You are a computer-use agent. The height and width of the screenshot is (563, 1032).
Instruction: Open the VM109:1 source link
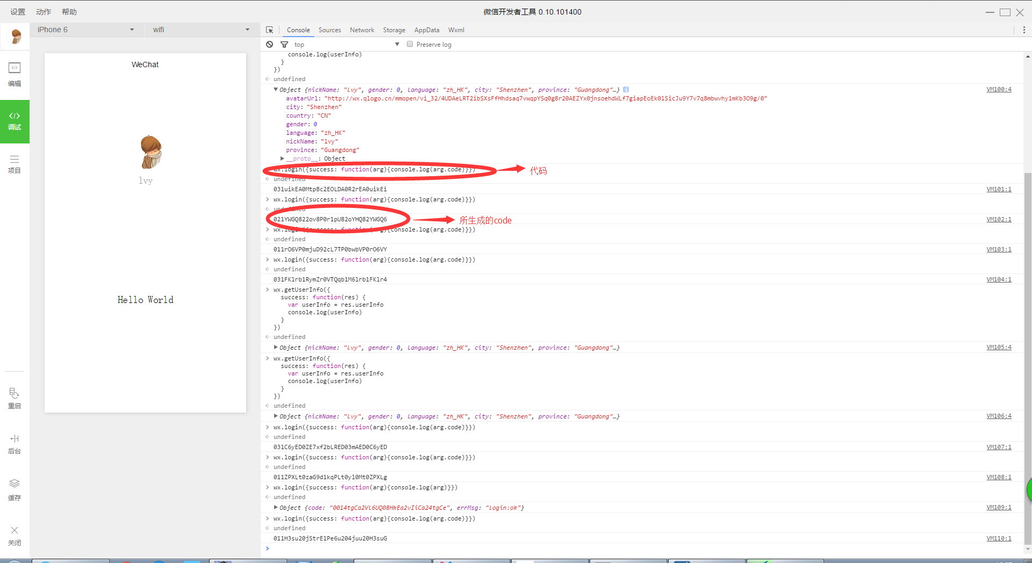click(x=998, y=508)
